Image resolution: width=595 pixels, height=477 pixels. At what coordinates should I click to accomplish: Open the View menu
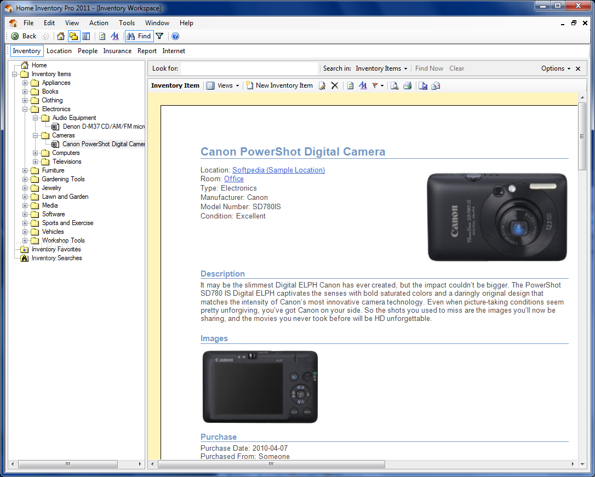point(72,23)
